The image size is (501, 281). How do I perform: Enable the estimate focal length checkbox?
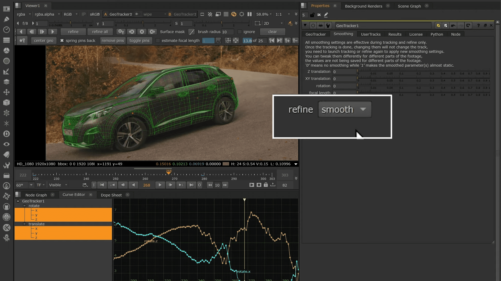pos(158,41)
